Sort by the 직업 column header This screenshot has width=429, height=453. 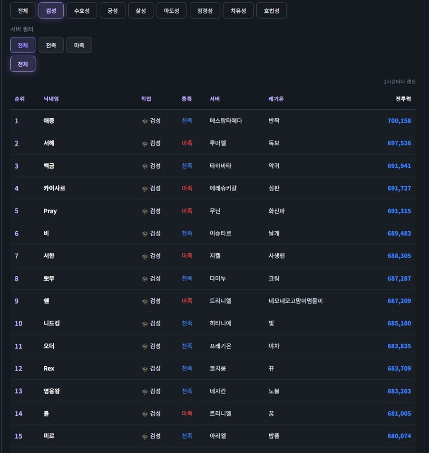click(x=146, y=99)
